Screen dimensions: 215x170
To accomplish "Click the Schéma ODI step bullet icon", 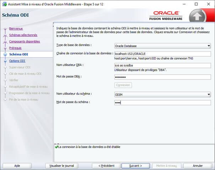I will [5, 54].
